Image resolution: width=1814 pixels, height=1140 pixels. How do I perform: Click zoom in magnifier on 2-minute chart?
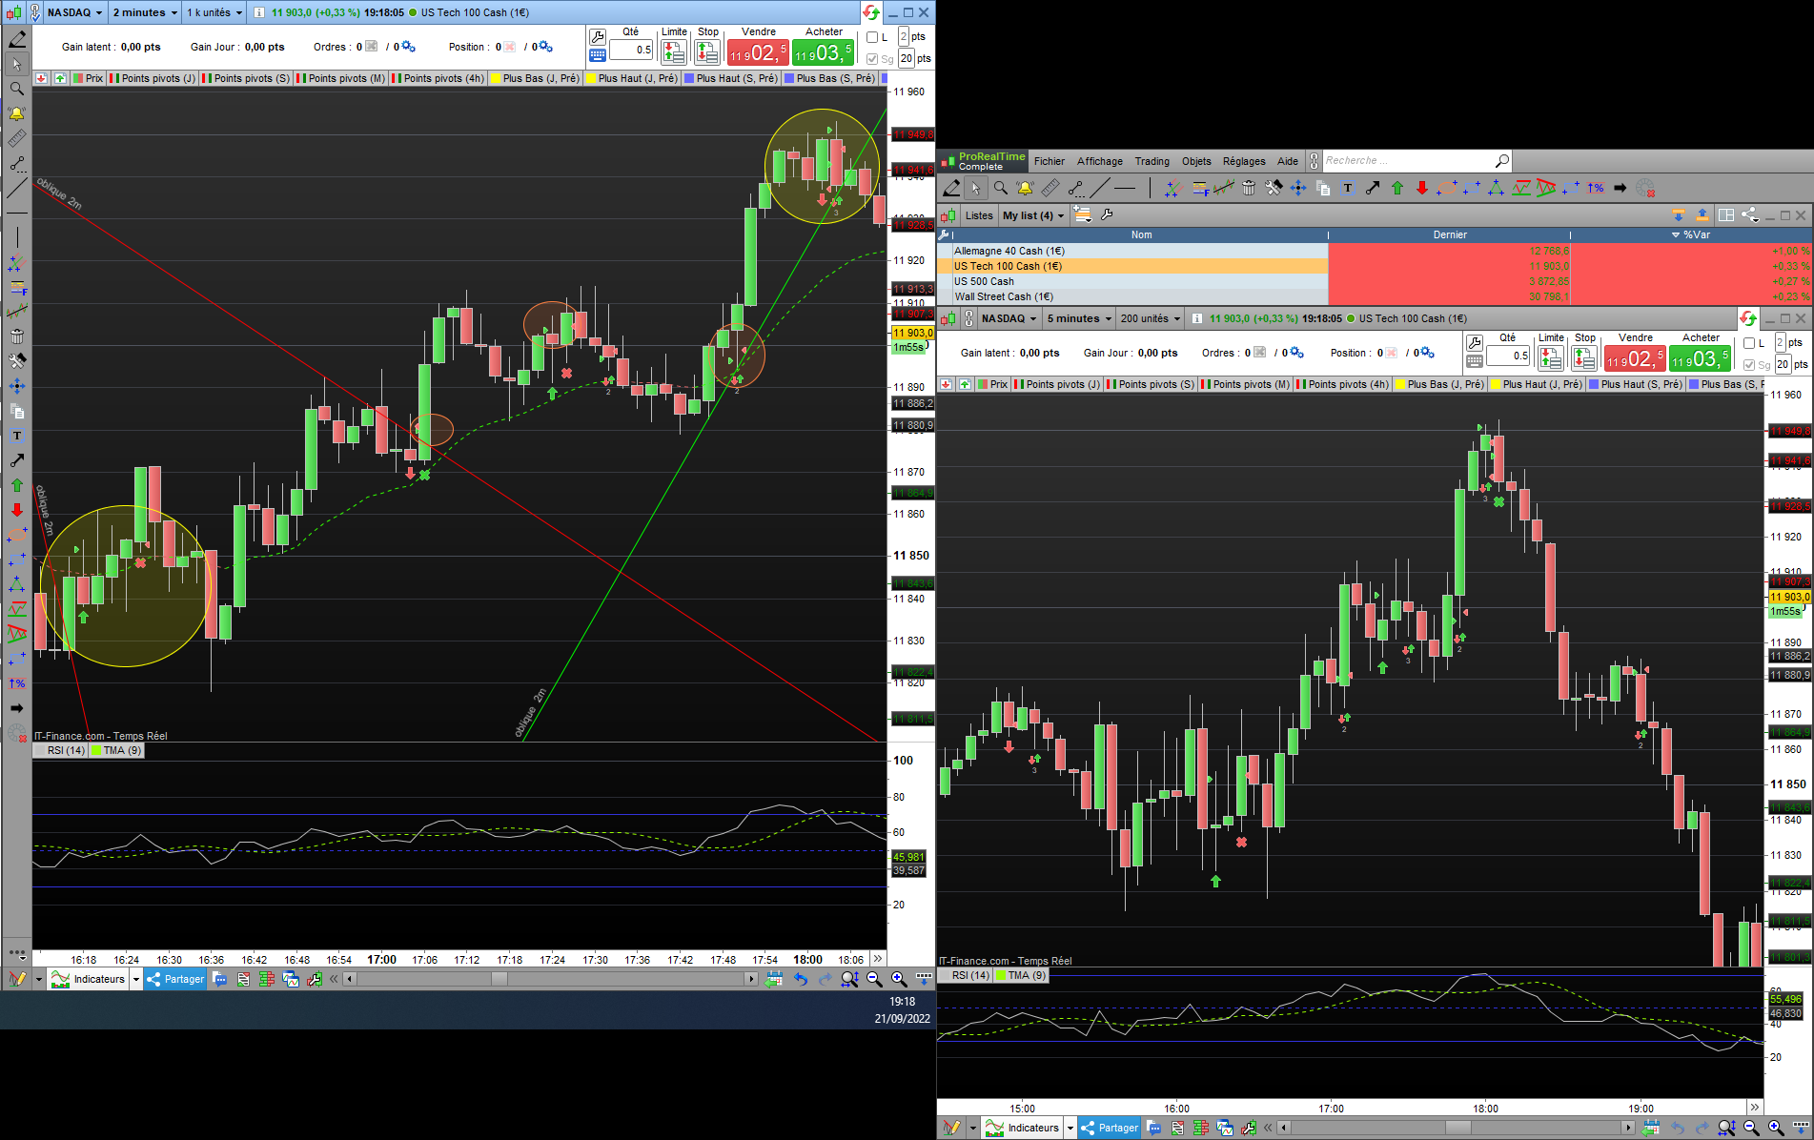pyautogui.click(x=899, y=979)
